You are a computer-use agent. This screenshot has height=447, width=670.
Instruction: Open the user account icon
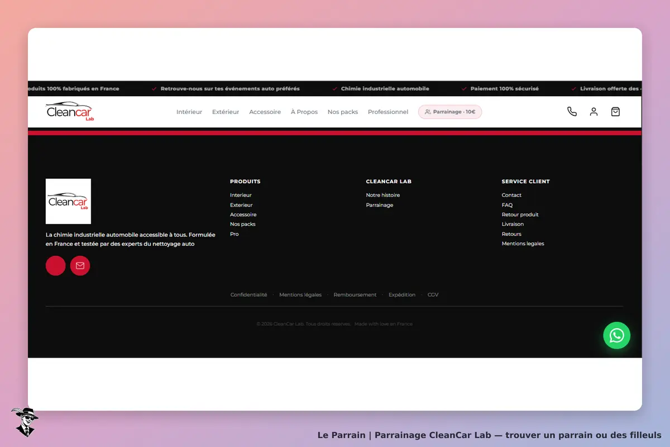(x=594, y=112)
